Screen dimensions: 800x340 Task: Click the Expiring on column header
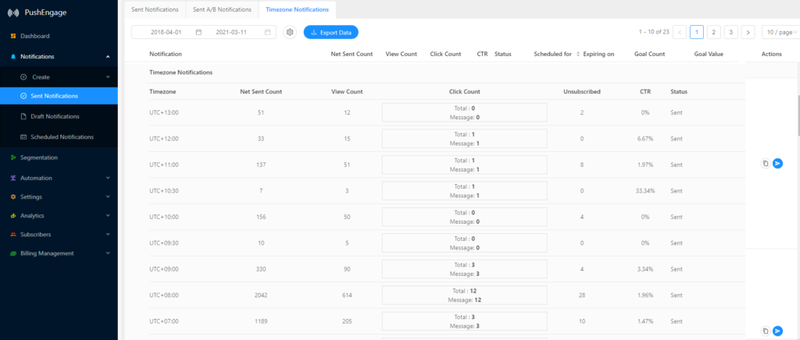point(598,54)
